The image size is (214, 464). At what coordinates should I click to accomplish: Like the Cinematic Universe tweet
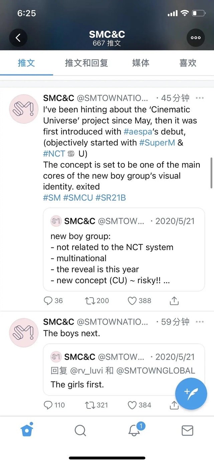(x=133, y=301)
